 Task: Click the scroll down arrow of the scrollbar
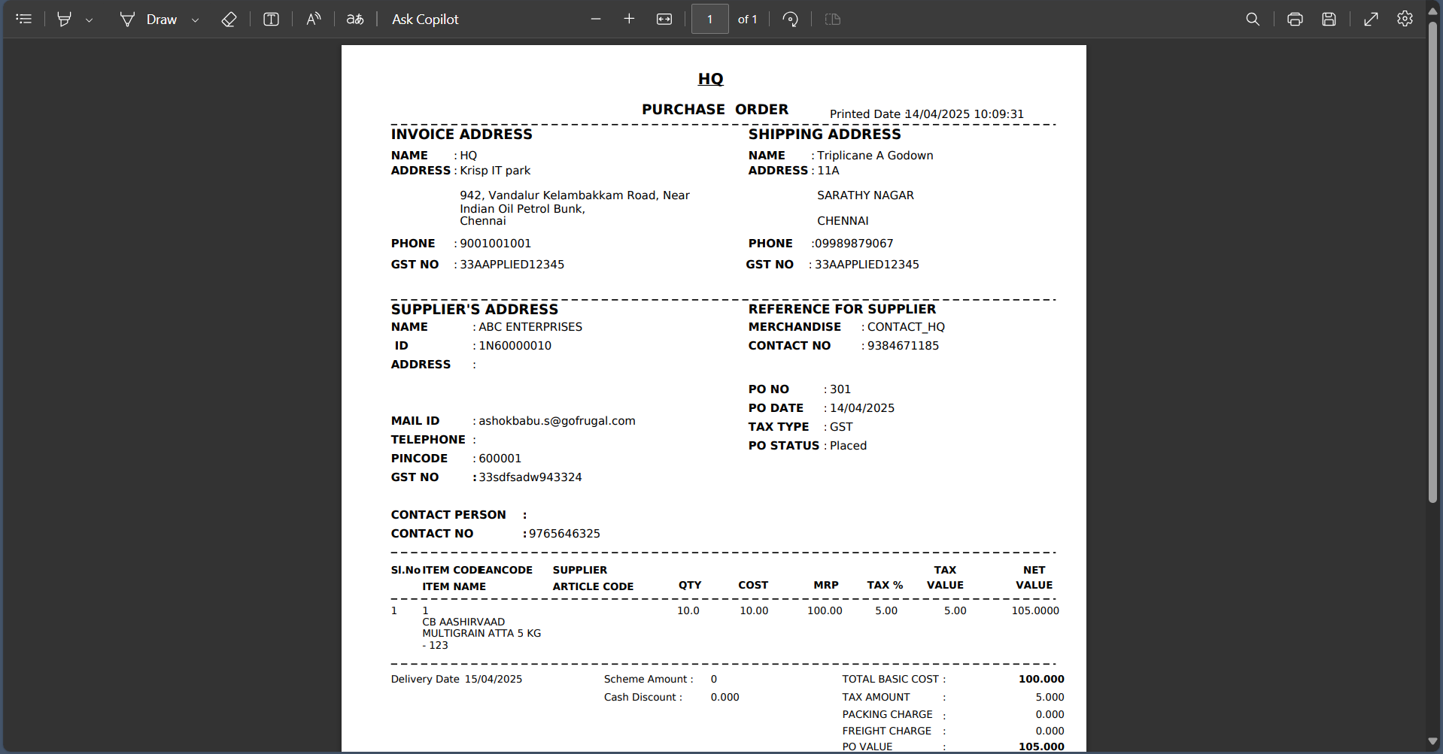pyautogui.click(x=1432, y=742)
